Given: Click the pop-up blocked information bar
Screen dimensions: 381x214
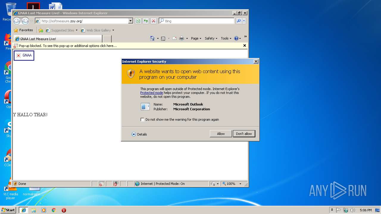Looking at the screenshot, I should [x=130, y=46].
